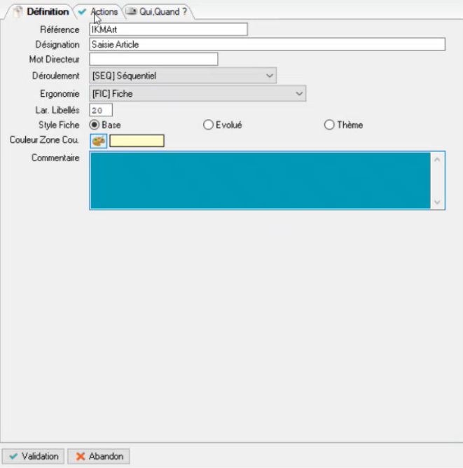Image resolution: width=463 pixels, height=468 pixels.
Task: Click the checkmark icon on Actions tab
Action: pos(83,12)
